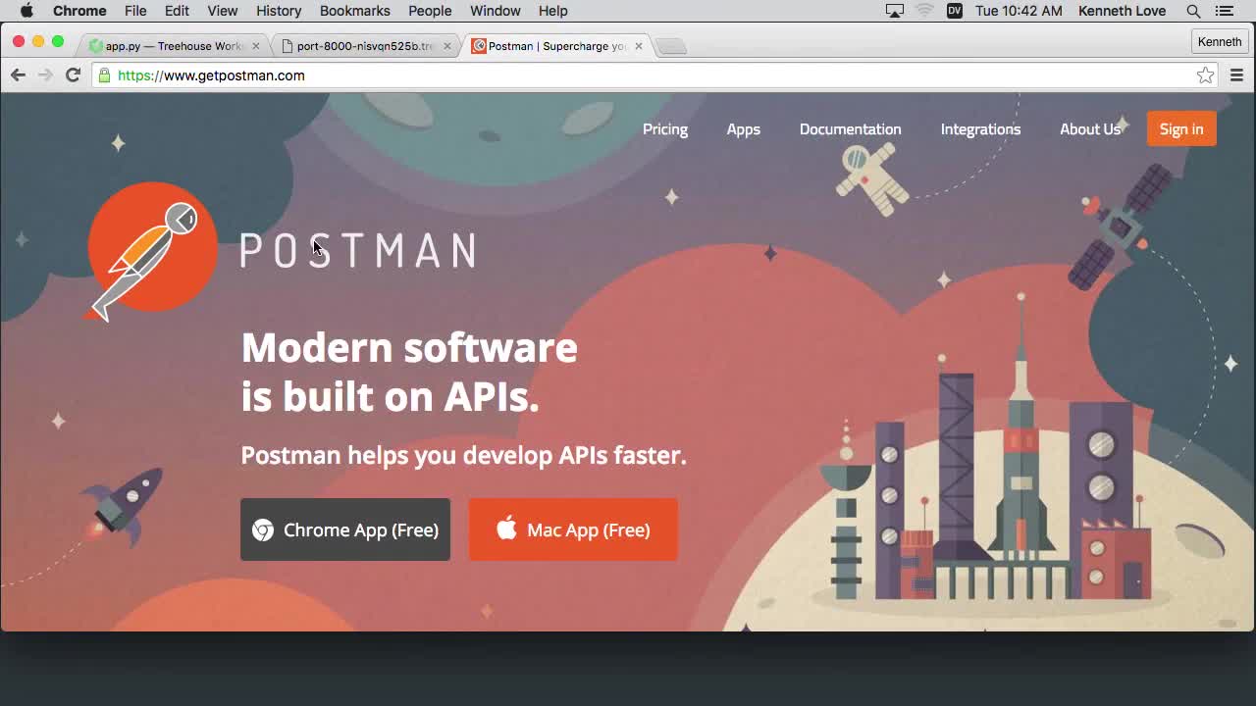Close the port-8000 tab
Image resolution: width=1256 pixels, height=706 pixels.
pyautogui.click(x=447, y=46)
